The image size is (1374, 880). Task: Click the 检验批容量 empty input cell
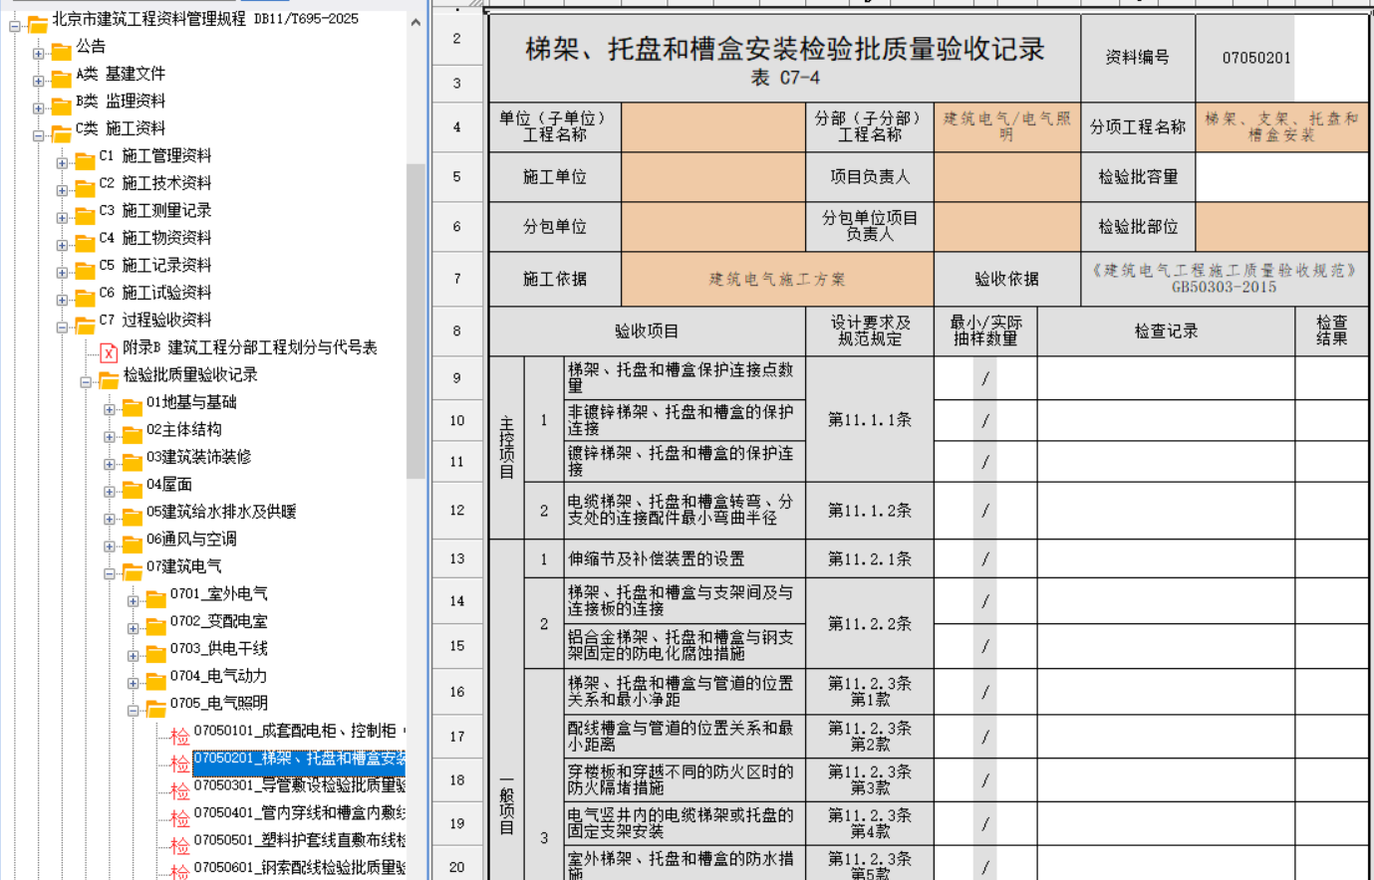[1281, 177]
